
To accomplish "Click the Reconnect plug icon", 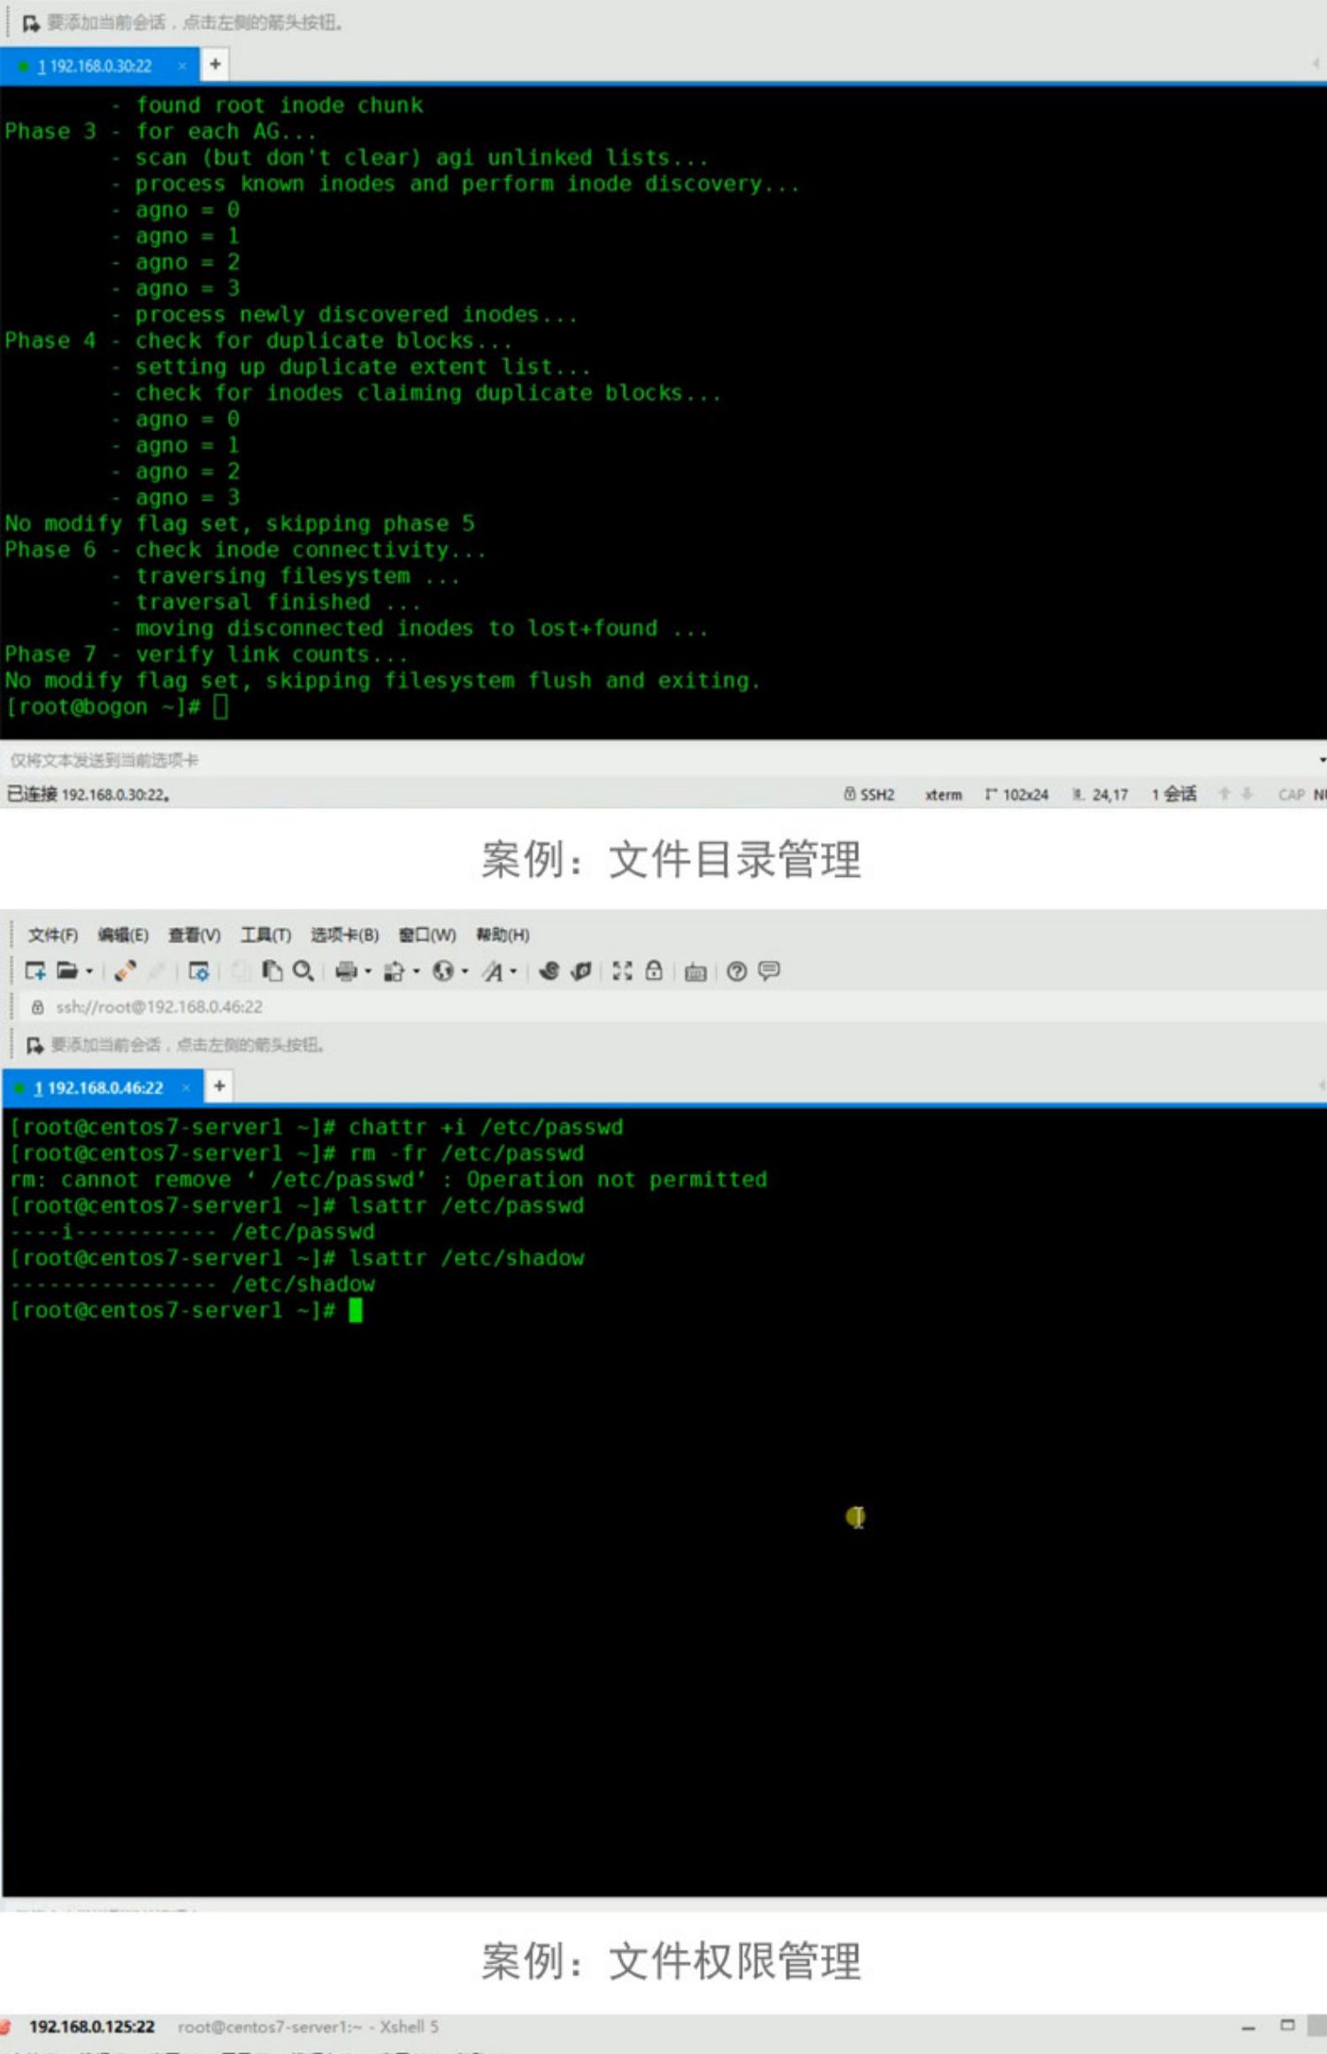I will [125, 971].
